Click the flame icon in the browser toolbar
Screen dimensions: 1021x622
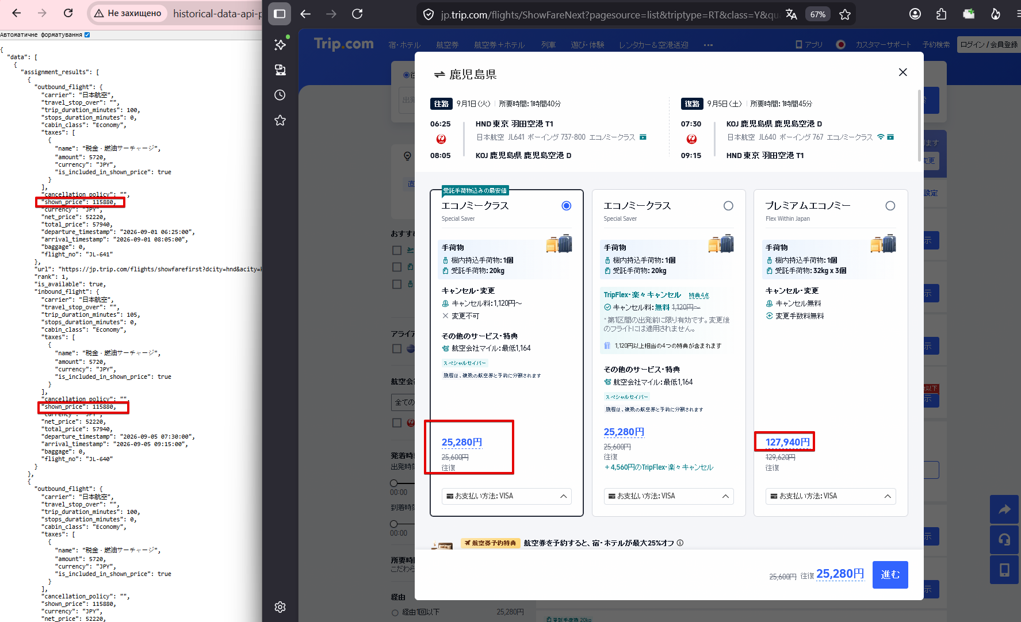995,14
